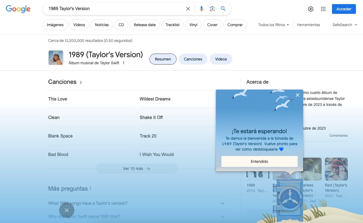Switch to the Canciones tab
This screenshot has width=363, height=223.
[x=193, y=59]
